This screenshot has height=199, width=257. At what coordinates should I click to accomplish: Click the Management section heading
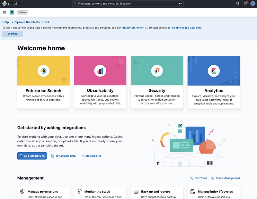pyautogui.click(x=31, y=178)
